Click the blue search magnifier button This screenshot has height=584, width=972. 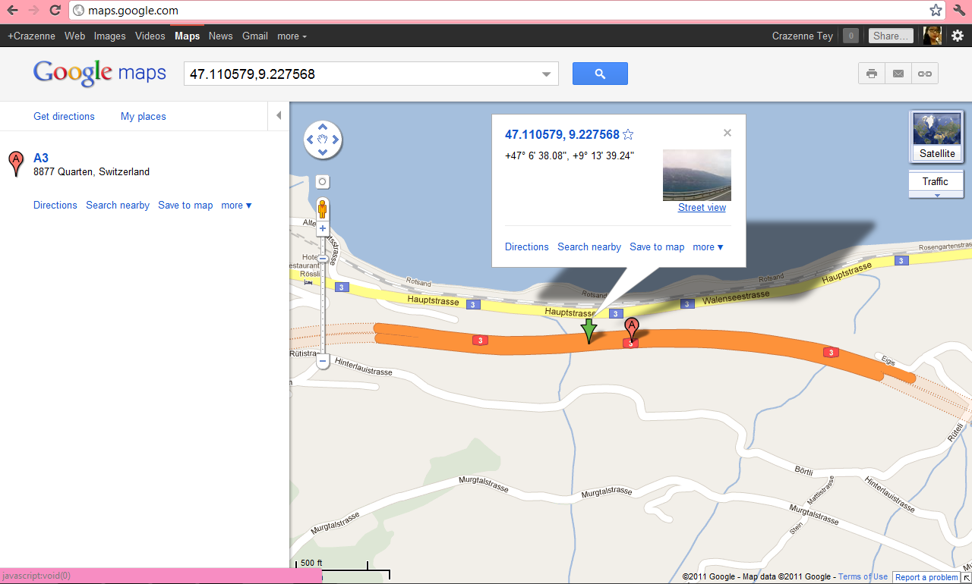coord(600,74)
